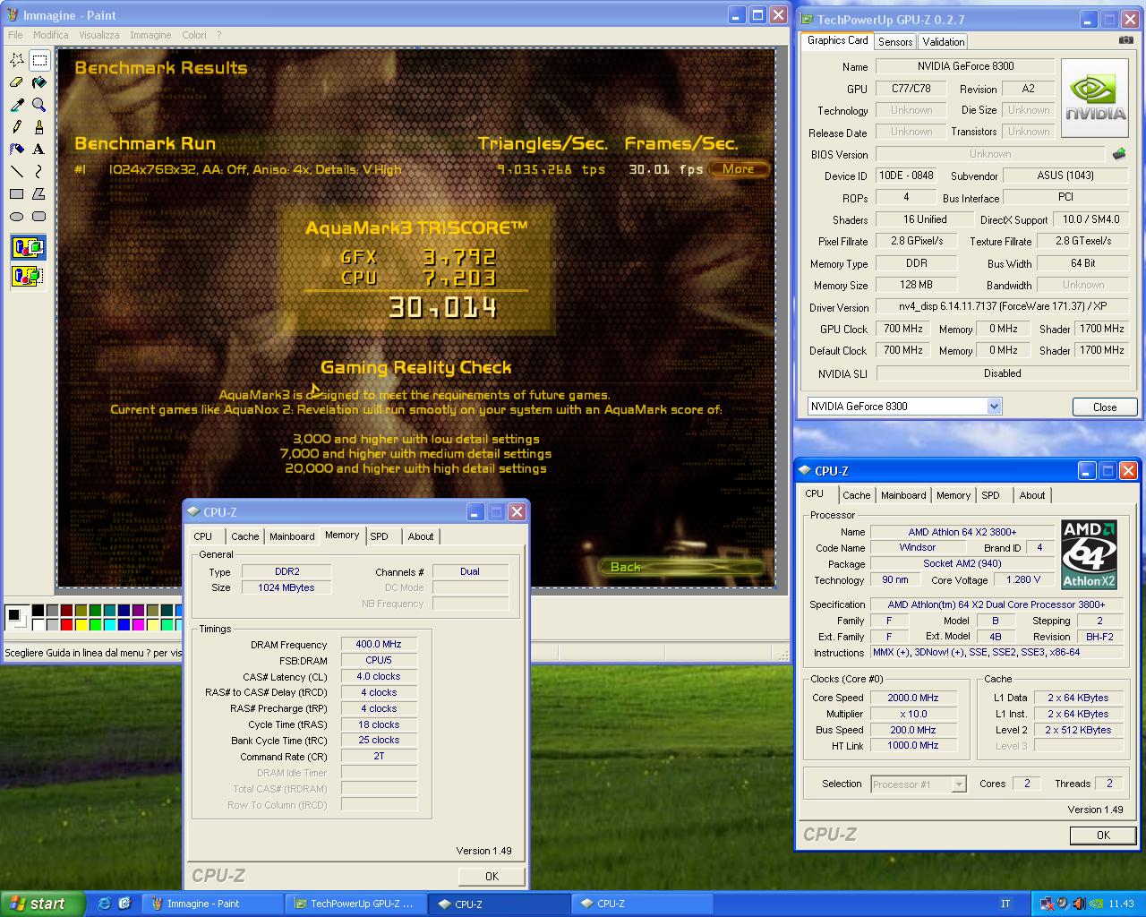Open the ? help menu in Paint
1146x917 pixels.
(218, 35)
